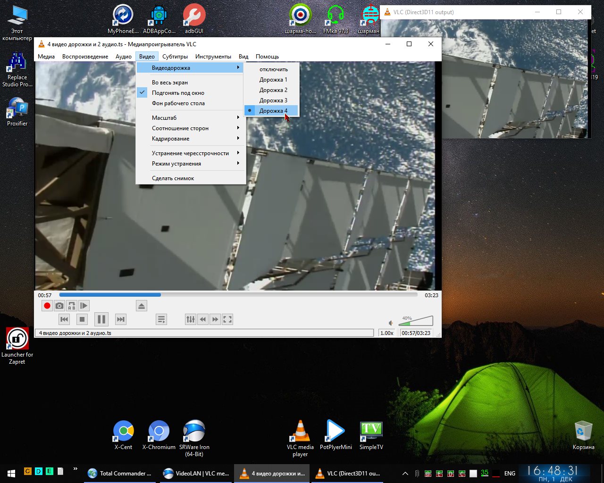Click the red record button
This screenshot has width=604, height=483.
tap(47, 306)
